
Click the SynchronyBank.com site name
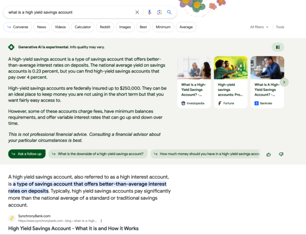(35, 216)
